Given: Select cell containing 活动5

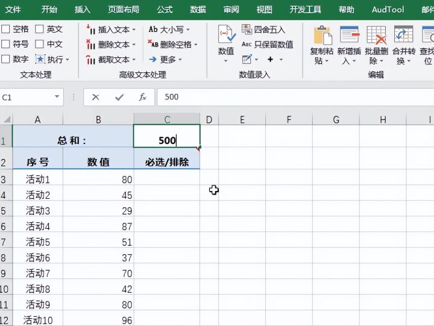Looking at the screenshot, I should click(37, 240).
